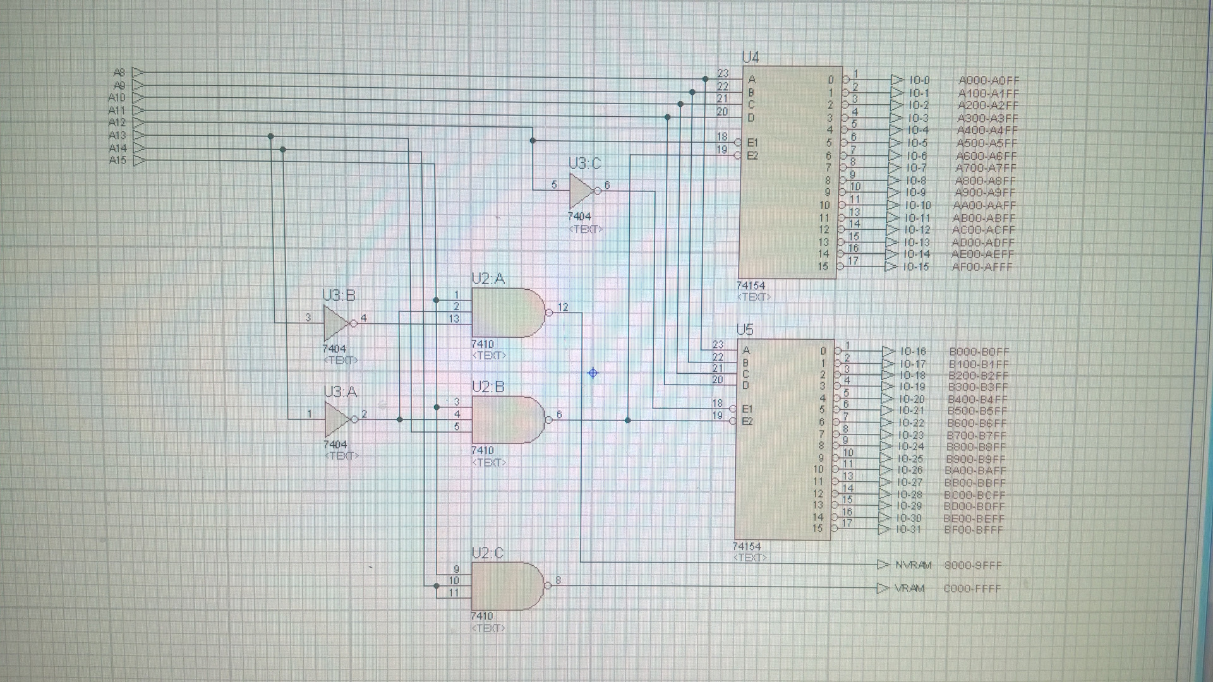Click the U4 reference label
The width and height of the screenshot is (1213, 682).
750,57
